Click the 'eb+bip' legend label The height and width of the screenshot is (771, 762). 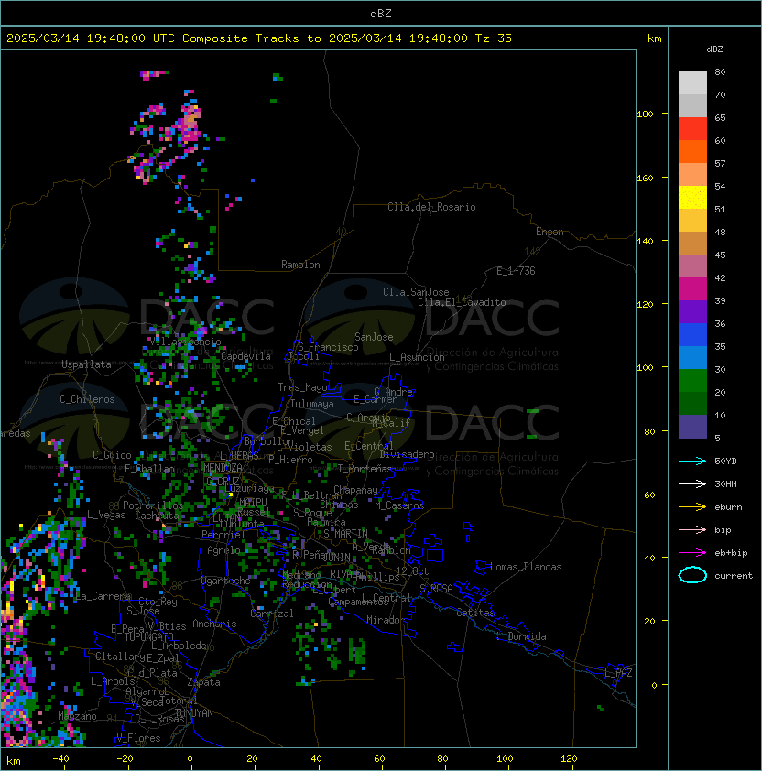point(731,553)
